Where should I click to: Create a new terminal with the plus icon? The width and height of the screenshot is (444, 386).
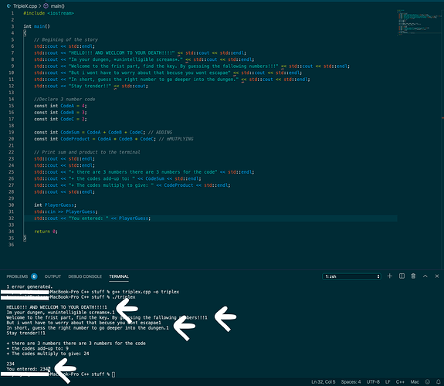[390, 276]
